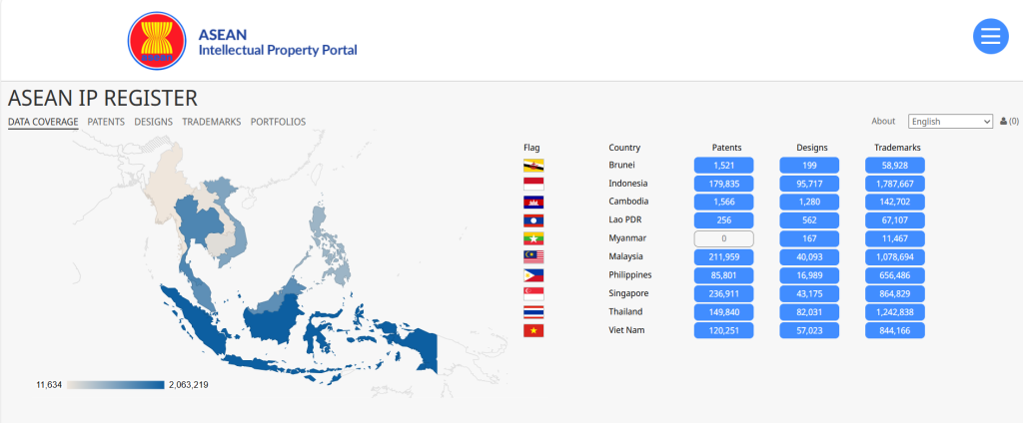Switch to the DESIGNS tab
The height and width of the screenshot is (423, 1023).
[x=153, y=122]
